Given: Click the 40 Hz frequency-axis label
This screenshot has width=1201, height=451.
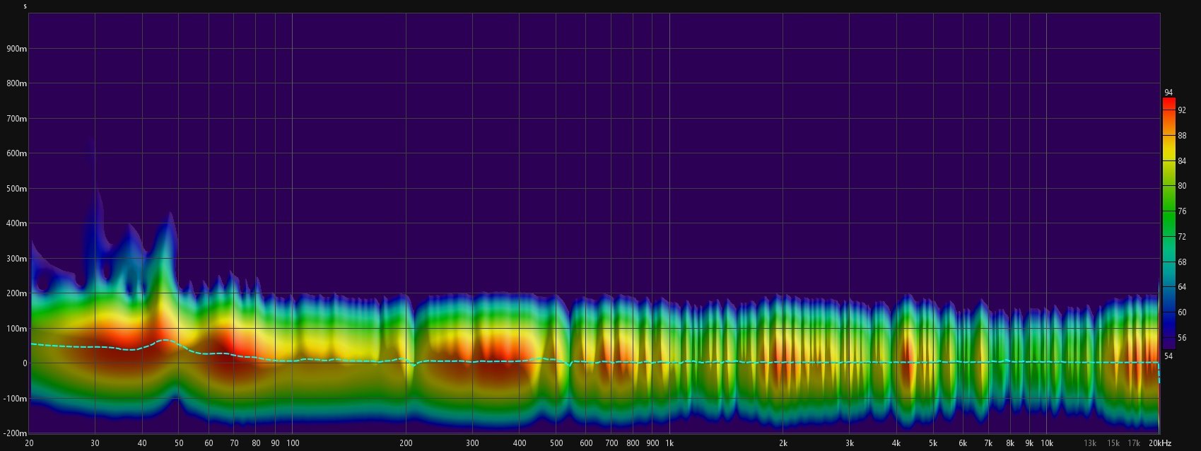Looking at the screenshot, I should [143, 443].
